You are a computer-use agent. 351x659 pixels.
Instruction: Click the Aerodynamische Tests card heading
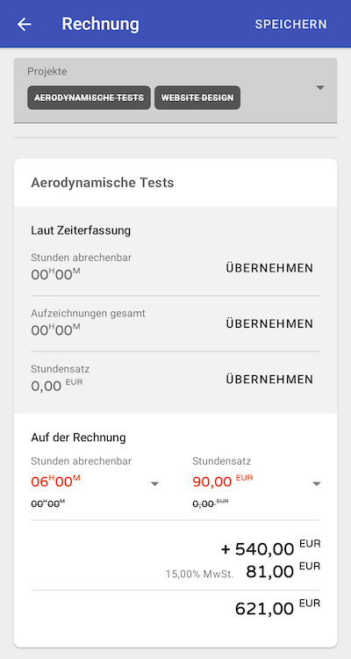103,183
